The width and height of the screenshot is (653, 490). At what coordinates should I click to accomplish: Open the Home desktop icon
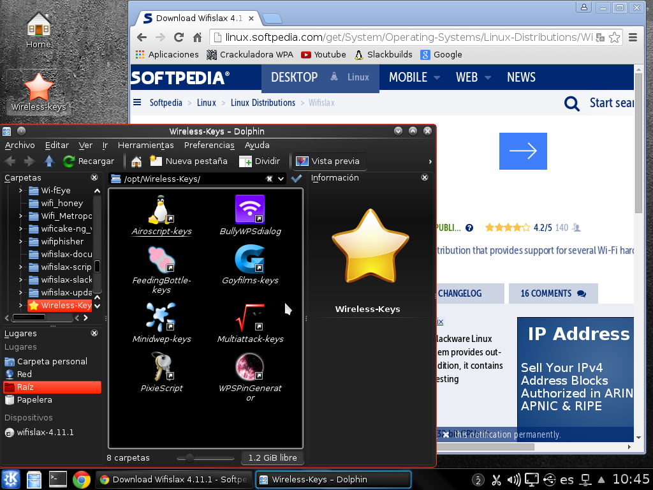coord(39,30)
